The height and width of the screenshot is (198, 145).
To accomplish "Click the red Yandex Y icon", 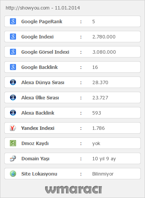I will [x=13, y=128].
